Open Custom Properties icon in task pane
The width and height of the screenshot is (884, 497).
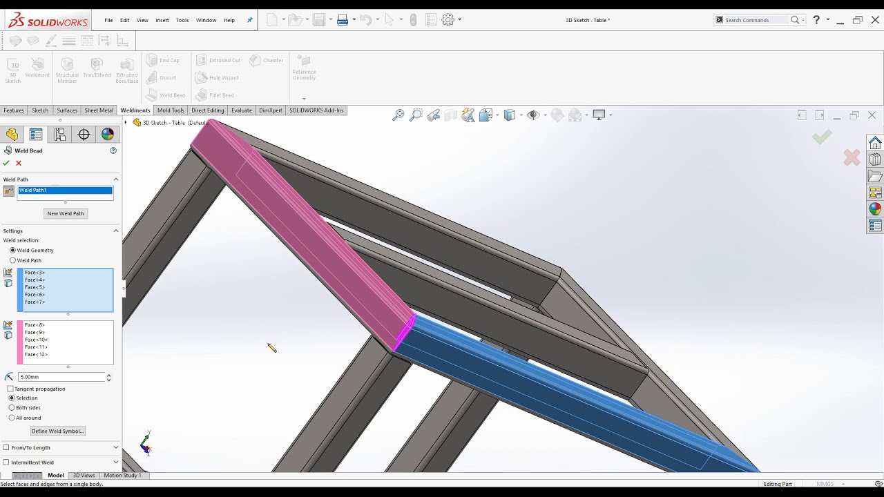click(x=875, y=226)
